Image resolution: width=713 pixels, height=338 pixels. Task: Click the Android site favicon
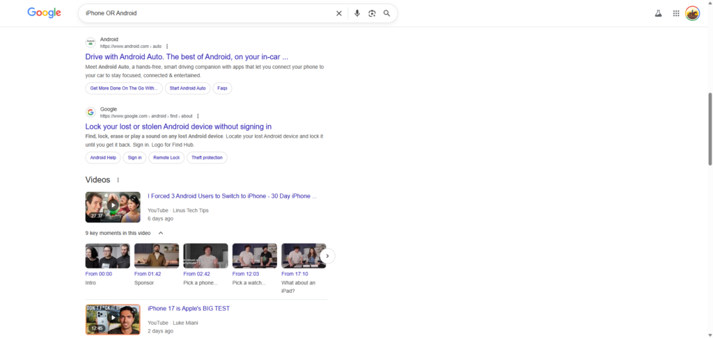[91, 42]
